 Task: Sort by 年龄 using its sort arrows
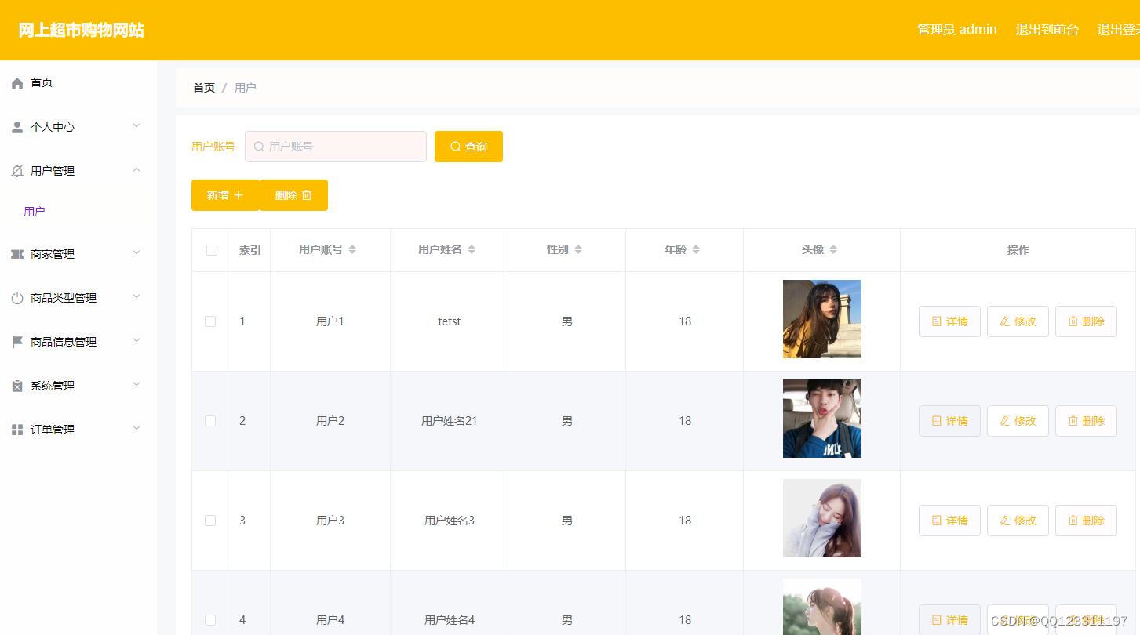tap(696, 249)
